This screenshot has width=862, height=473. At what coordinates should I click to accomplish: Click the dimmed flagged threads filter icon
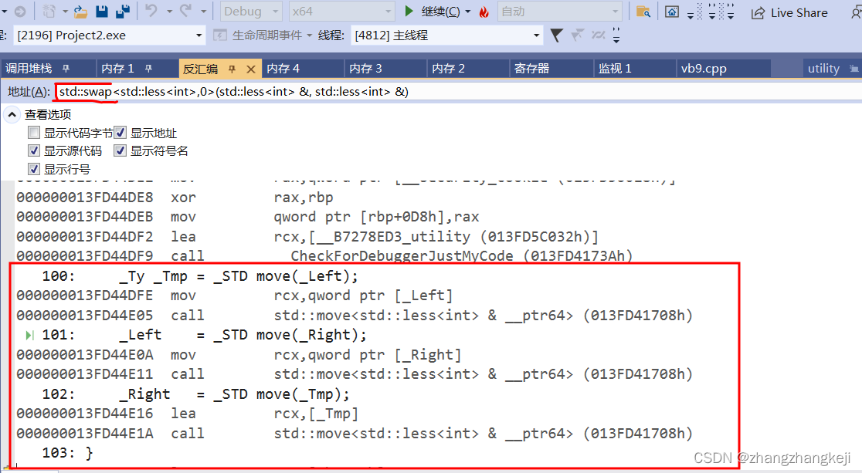point(577,35)
